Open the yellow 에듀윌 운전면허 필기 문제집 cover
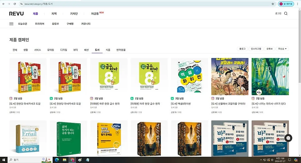This screenshot has height=163, width=301. [109, 139]
